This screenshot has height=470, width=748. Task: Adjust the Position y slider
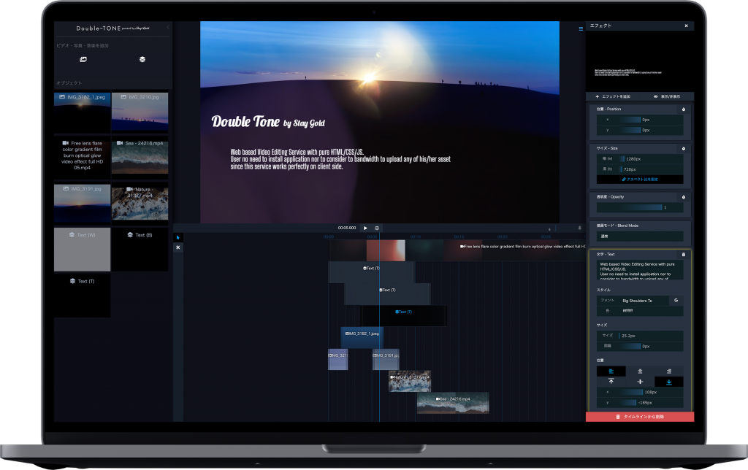(x=640, y=130)
